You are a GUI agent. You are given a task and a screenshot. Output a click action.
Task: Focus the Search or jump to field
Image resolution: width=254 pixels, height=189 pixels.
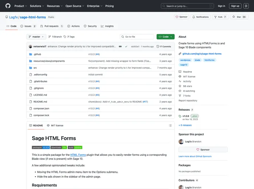(188, 6)
